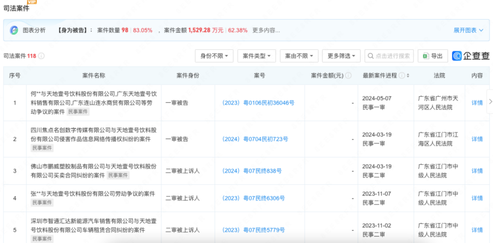Click the 83.05% percentage value
The width and height of the screenshot is (493, 243).
tap(143, 31)
